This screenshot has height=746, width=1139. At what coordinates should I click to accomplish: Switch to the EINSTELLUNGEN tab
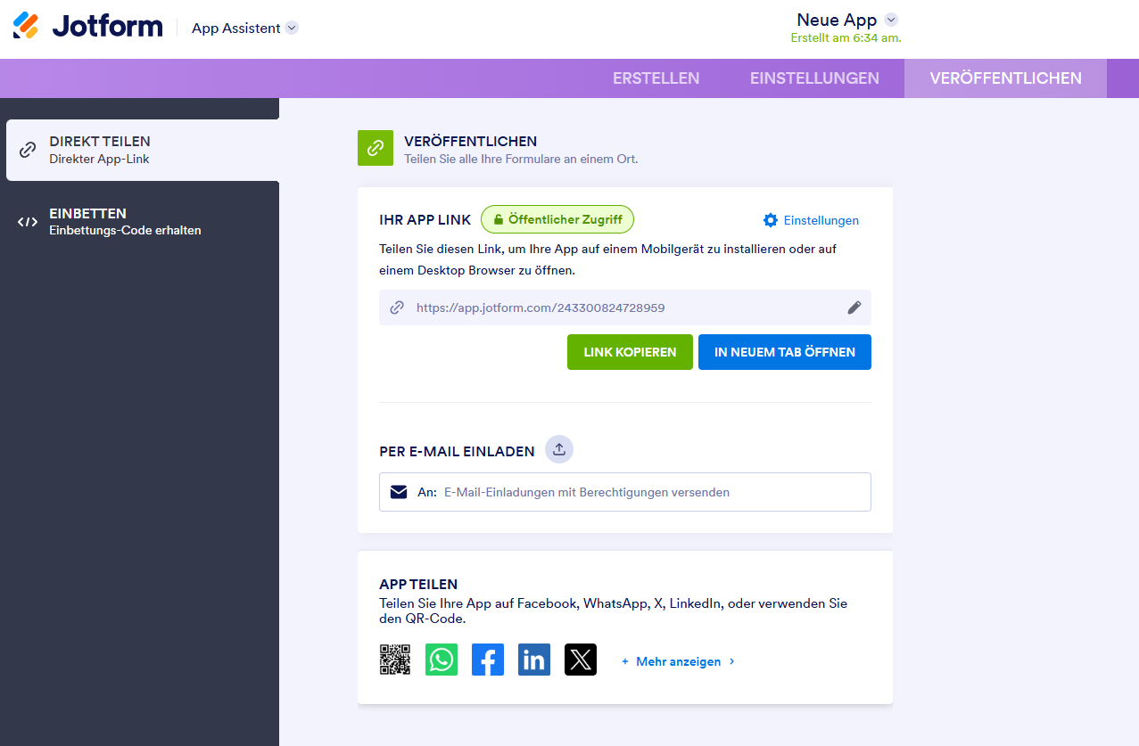coord(813,78)
